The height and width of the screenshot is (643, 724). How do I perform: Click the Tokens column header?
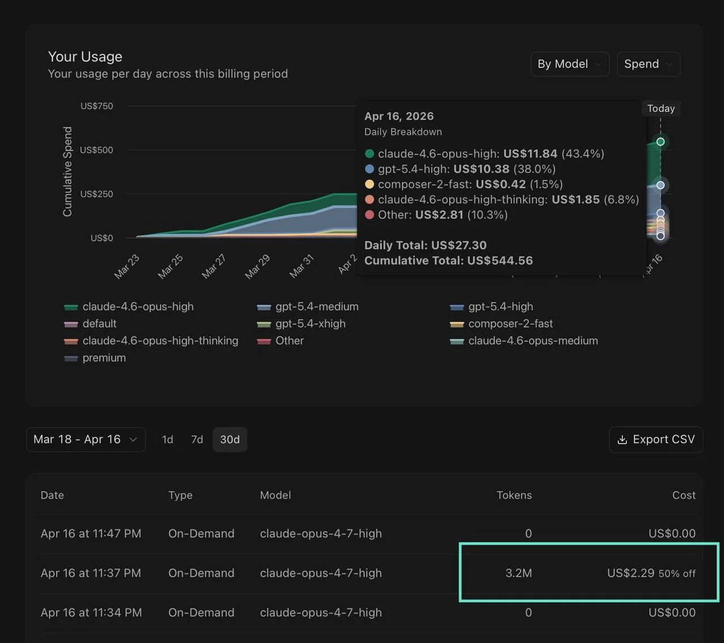click(x=514, y=495)
